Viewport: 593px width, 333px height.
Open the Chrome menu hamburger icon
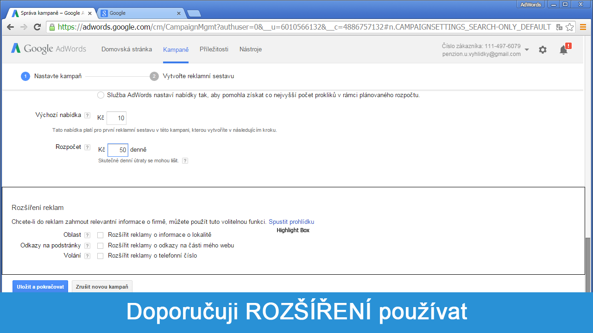click(583, 27)
